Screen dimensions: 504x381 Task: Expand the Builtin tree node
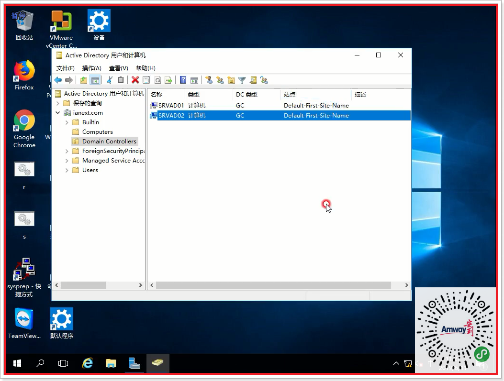coord(67,122)
